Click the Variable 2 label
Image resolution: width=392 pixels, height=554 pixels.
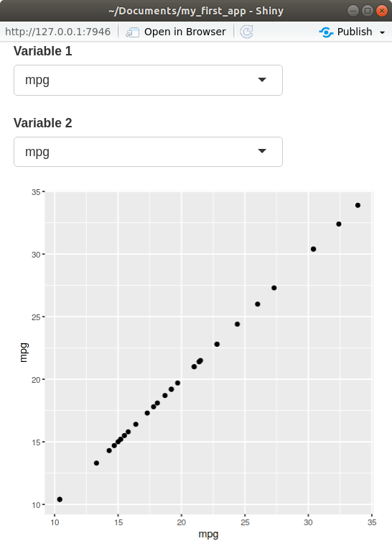click(42, 123)
